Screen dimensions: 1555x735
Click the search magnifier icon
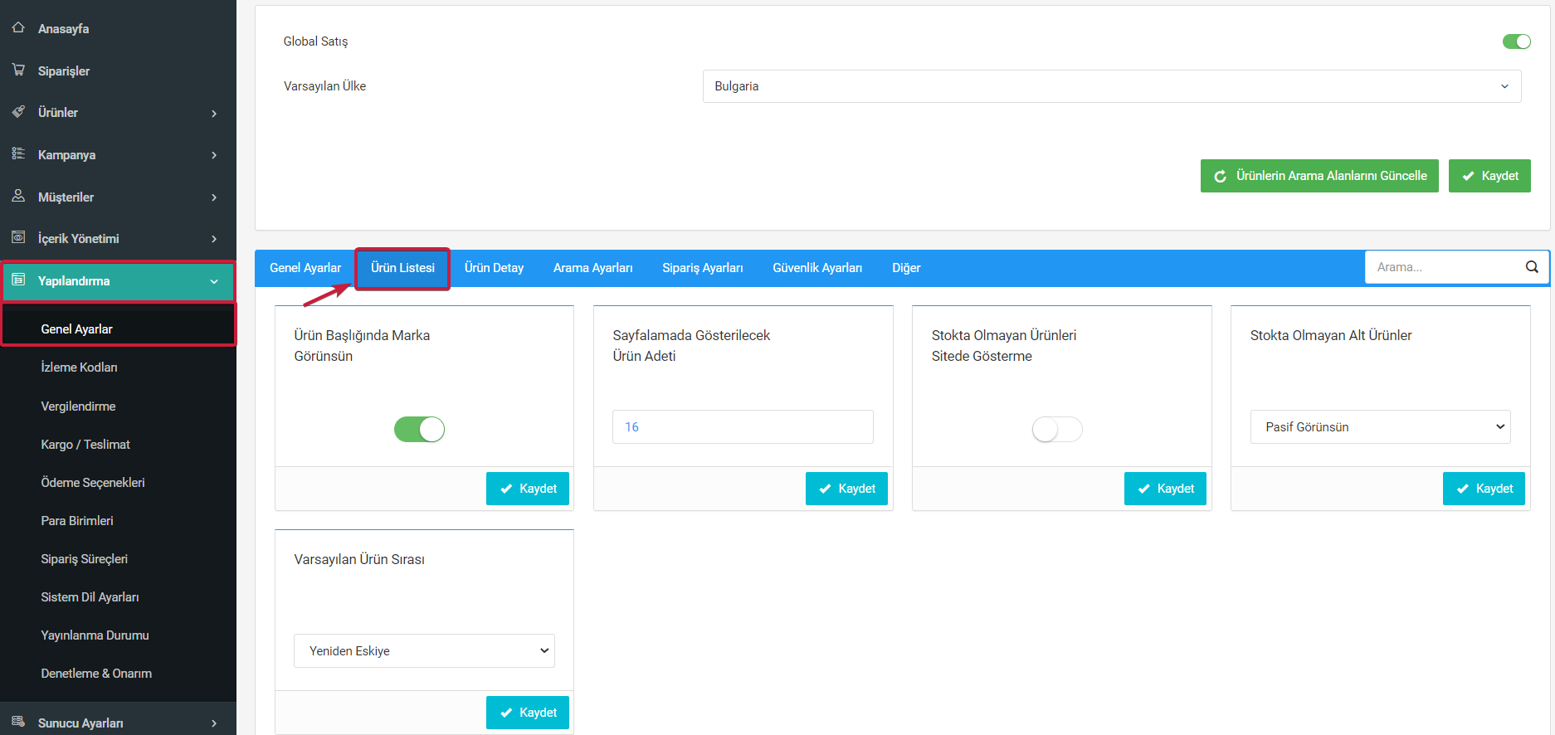1532,267
